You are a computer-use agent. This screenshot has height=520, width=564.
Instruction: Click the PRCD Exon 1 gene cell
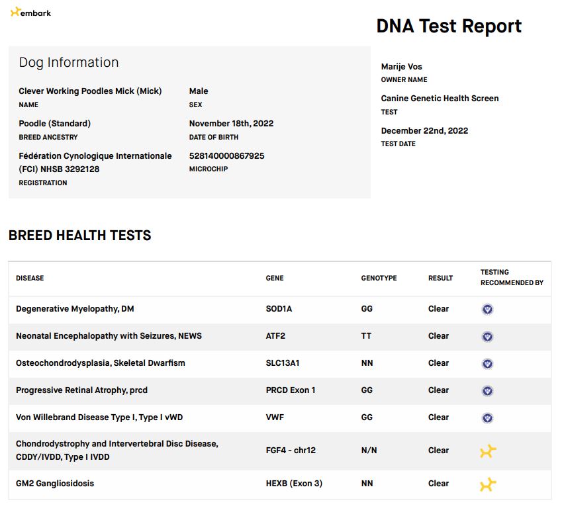coord(290,390)
